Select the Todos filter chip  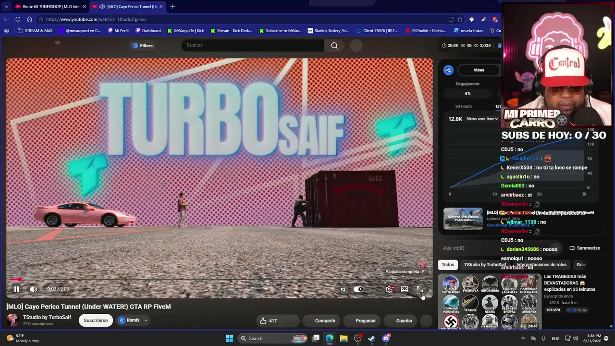point(448,265)
